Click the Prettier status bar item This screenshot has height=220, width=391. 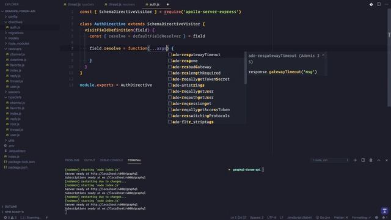[341, 218]
